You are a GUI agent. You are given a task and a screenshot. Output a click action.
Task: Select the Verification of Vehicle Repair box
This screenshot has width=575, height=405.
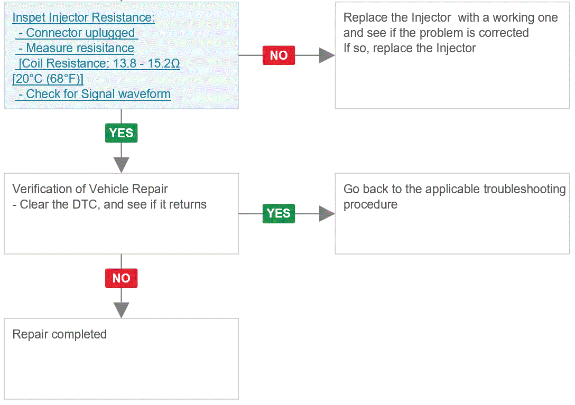click(122, 214)
